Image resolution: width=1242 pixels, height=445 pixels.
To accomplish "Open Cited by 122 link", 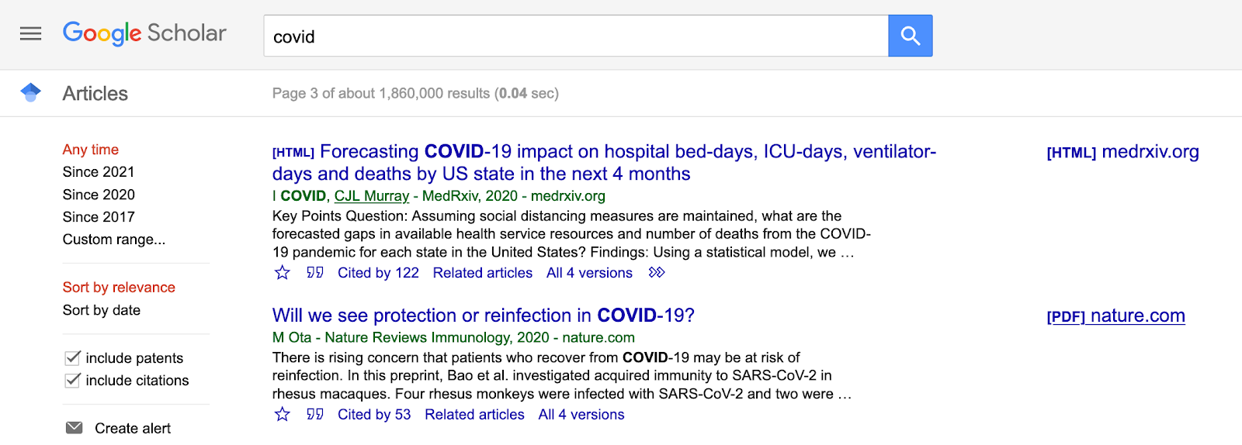I will pos(378,273).
